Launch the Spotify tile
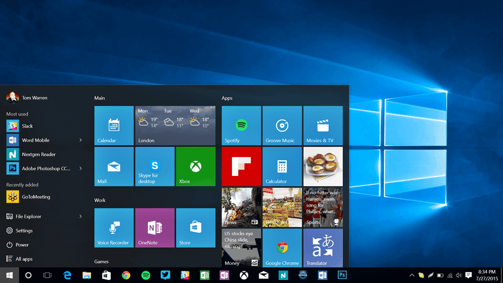 point(241,126)
